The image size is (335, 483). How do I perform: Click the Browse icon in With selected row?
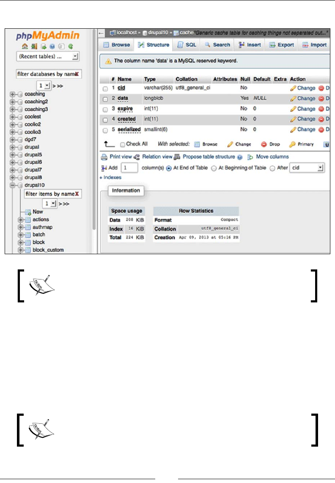click(x=197, y=145)
